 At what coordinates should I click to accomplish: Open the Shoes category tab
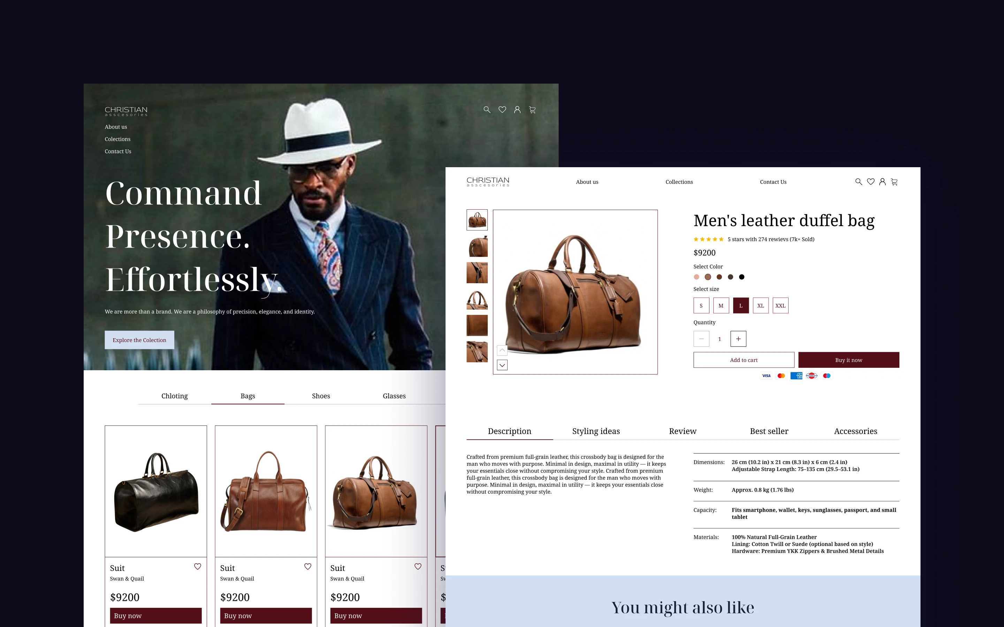pos(321,396)
